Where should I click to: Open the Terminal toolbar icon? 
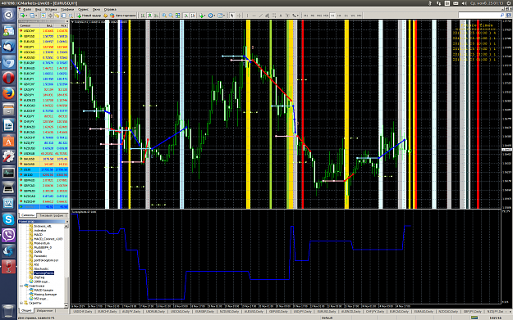click(63, 16)
